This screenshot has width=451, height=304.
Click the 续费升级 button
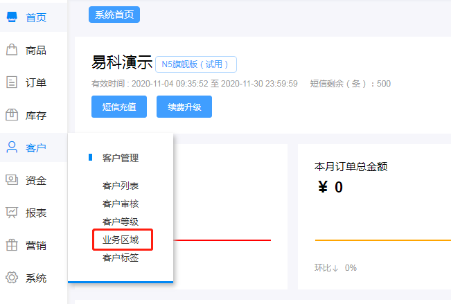pyautogui.click(x=184, y=107)
